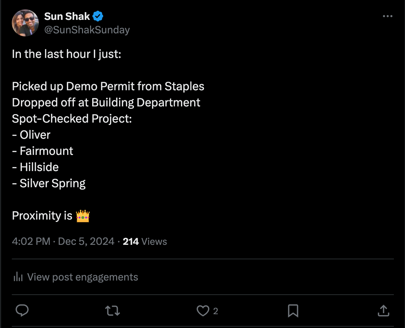Viewport: 405px width, 328px height.
Task: Click the reply speech bubble icon
Action: (22, 310)
